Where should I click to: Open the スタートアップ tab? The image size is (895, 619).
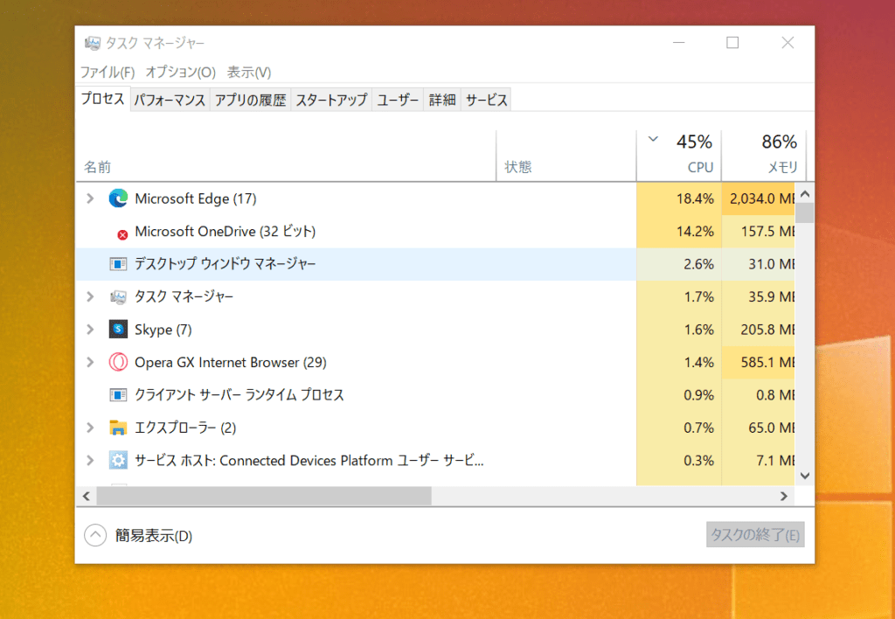(331, 101)
